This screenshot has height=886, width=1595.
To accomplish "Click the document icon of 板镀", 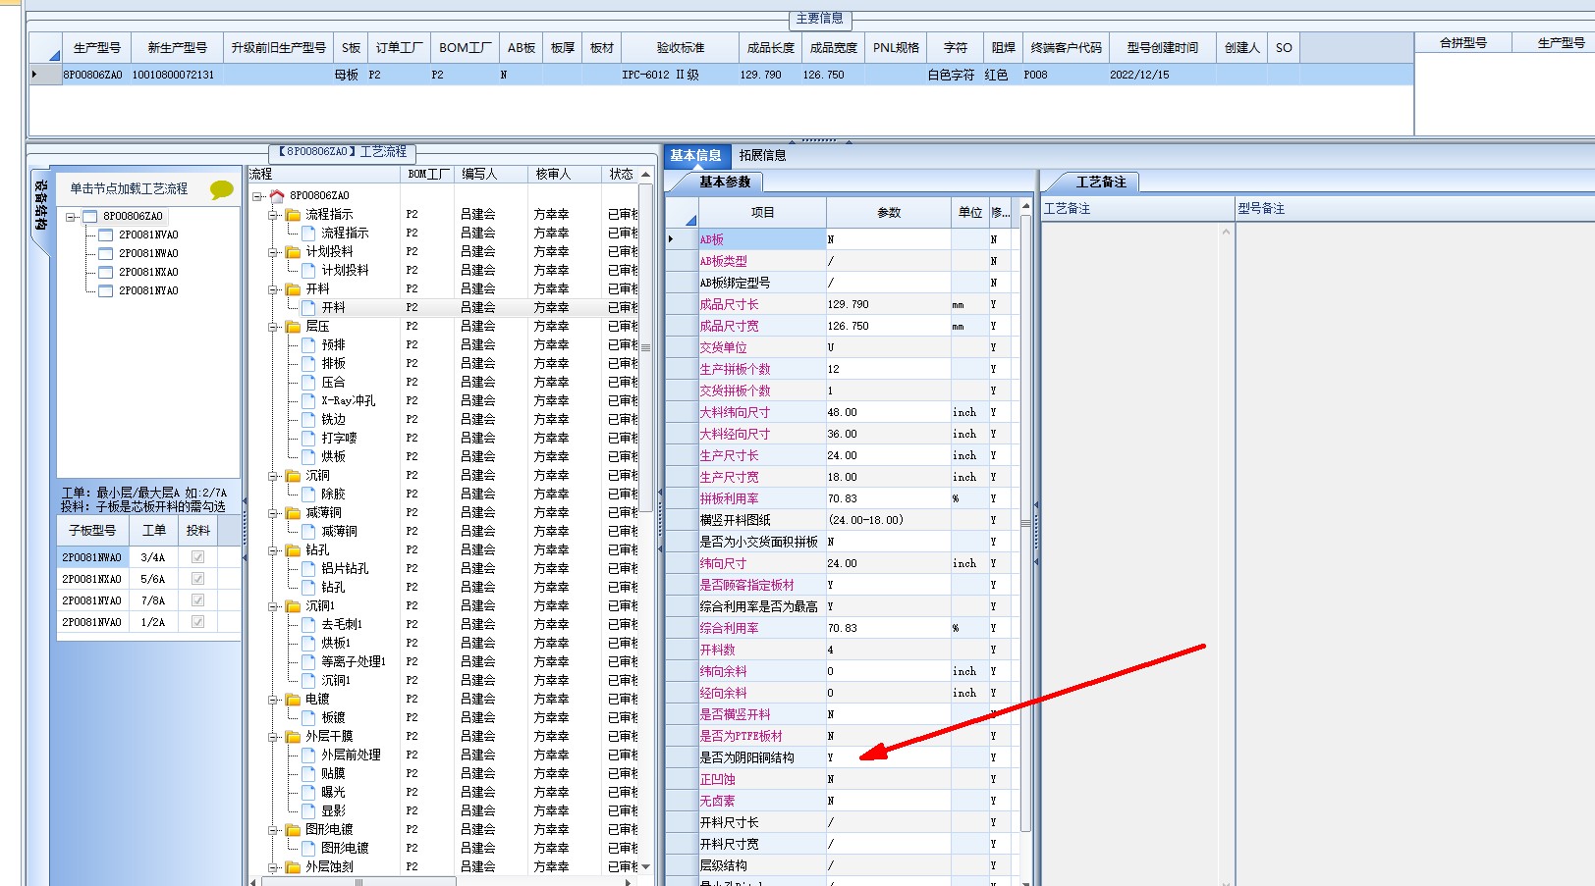I will (308, 717).
